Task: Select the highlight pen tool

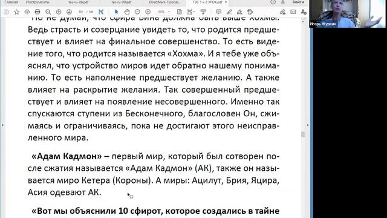Action: [x=229, y=12]
